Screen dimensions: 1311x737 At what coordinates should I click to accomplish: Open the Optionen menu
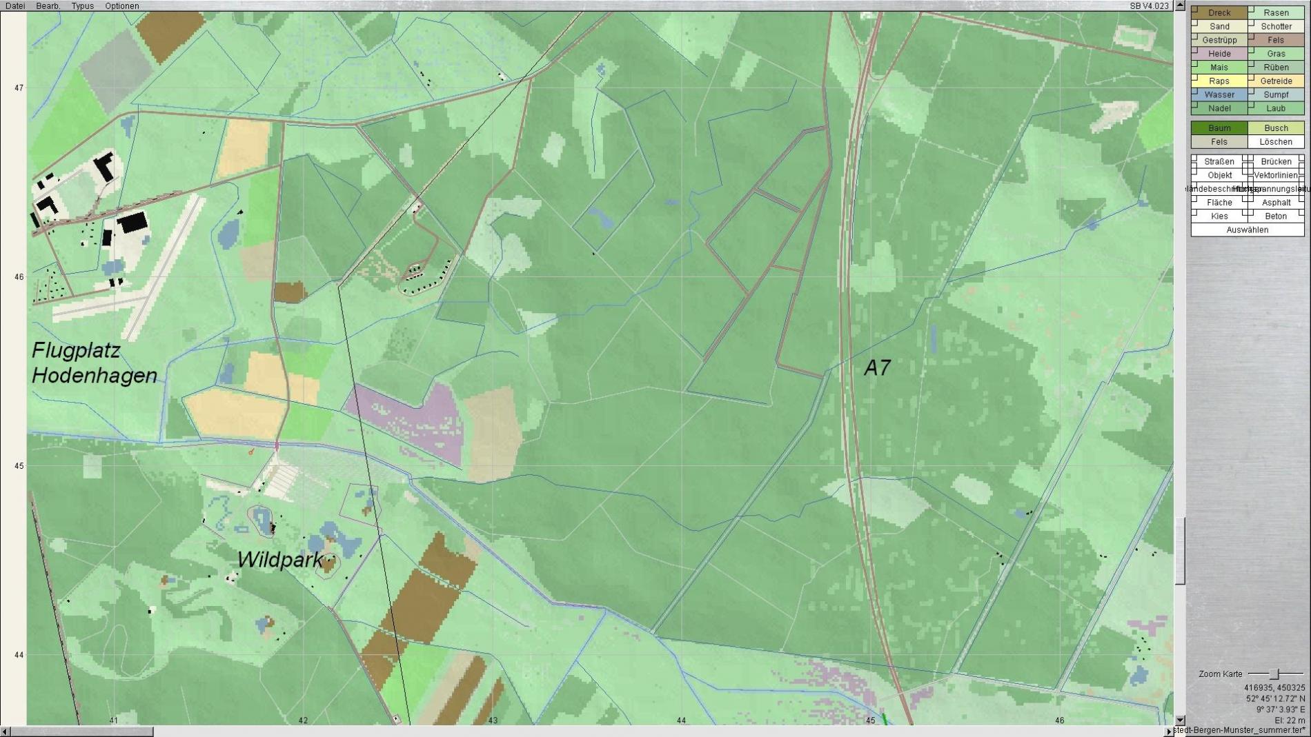click(x=121, y=6)
